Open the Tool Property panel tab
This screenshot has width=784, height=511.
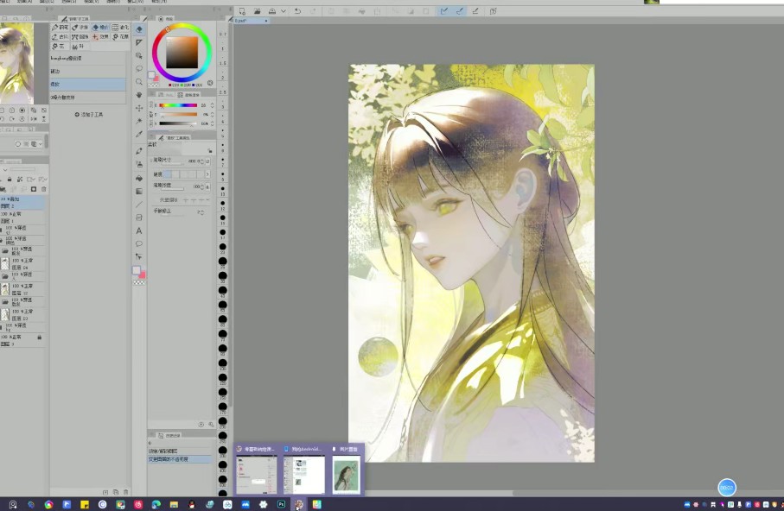click(x=175, y=138)
